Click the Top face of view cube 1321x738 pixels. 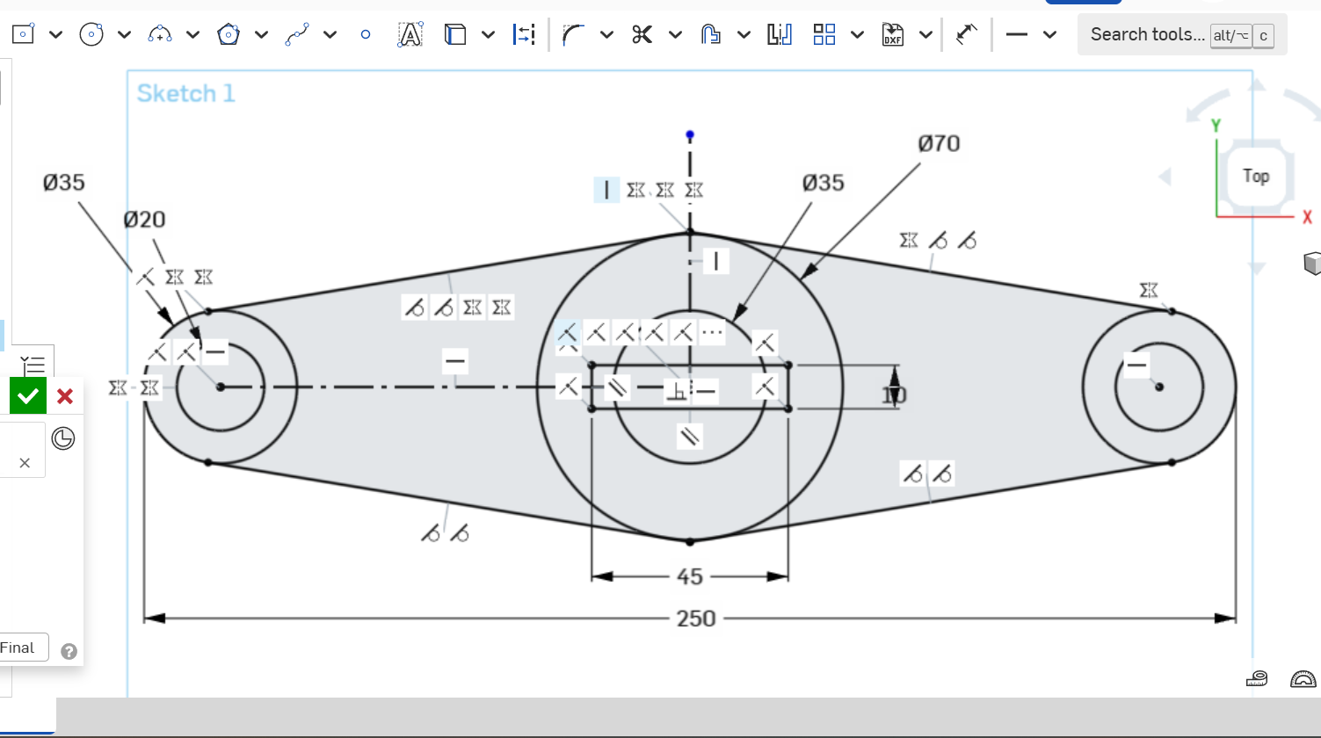click(1255, 177)
